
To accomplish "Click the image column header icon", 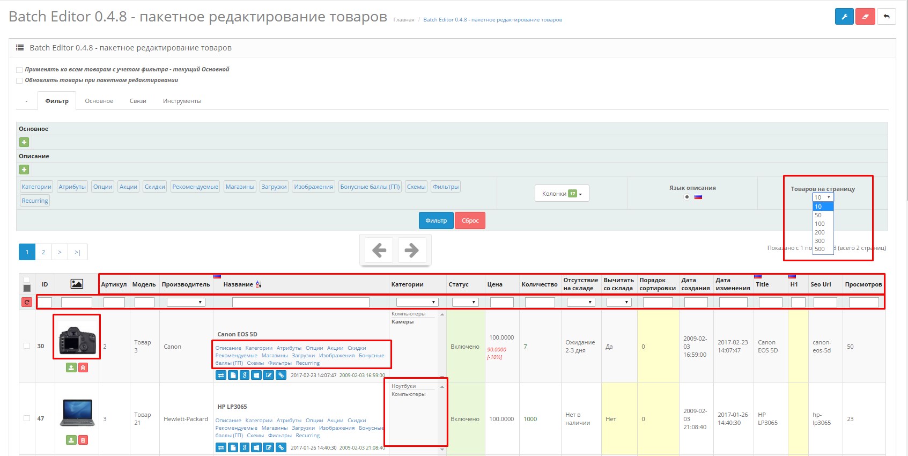I will coord(77,284).
